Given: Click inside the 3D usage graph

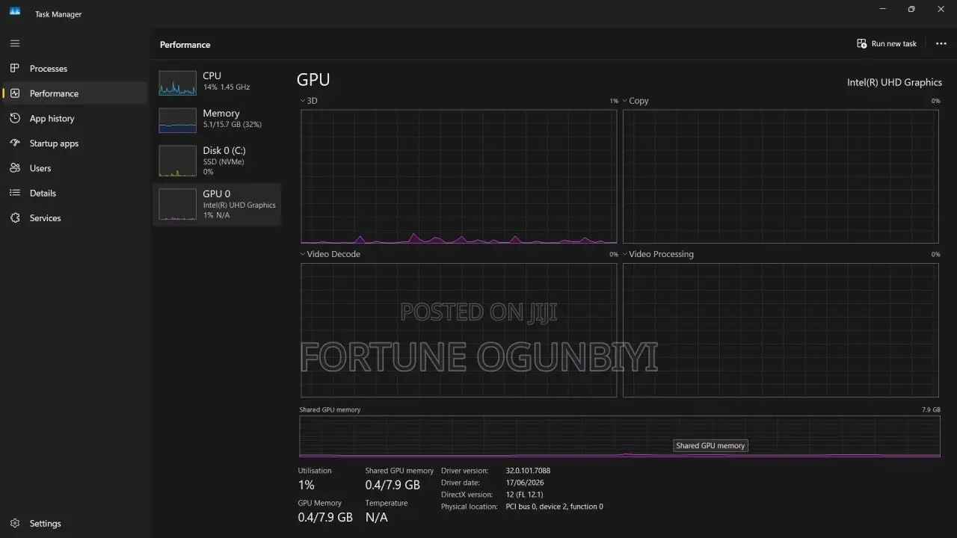Looking at the screenshot, I should pyautogui.click(x=459, y=176).
